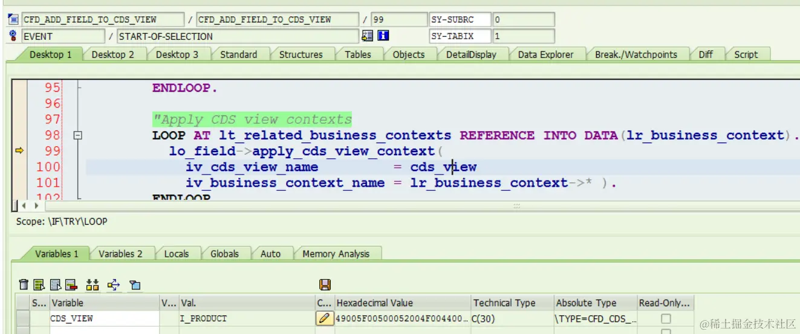Toggle the Read-Only checkbox for CDS_VIEW row
Viewport: 800px width, 334px height.
click(666, 318)
